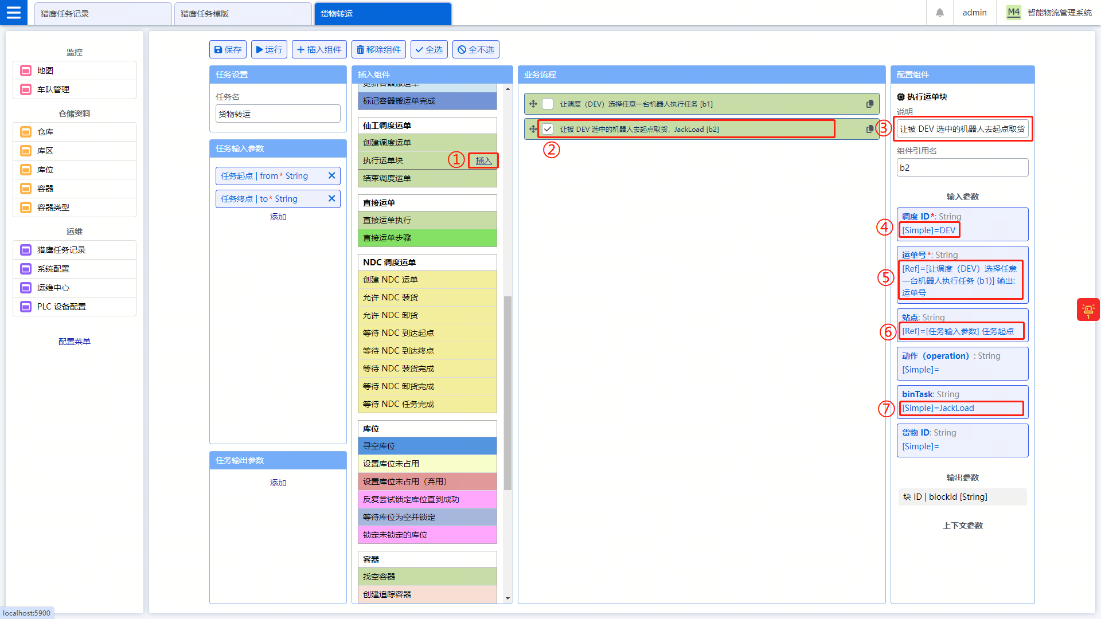Open the admin user menu
The height and width of the screenshot is (619, 1101).
[x=974, y=13]
